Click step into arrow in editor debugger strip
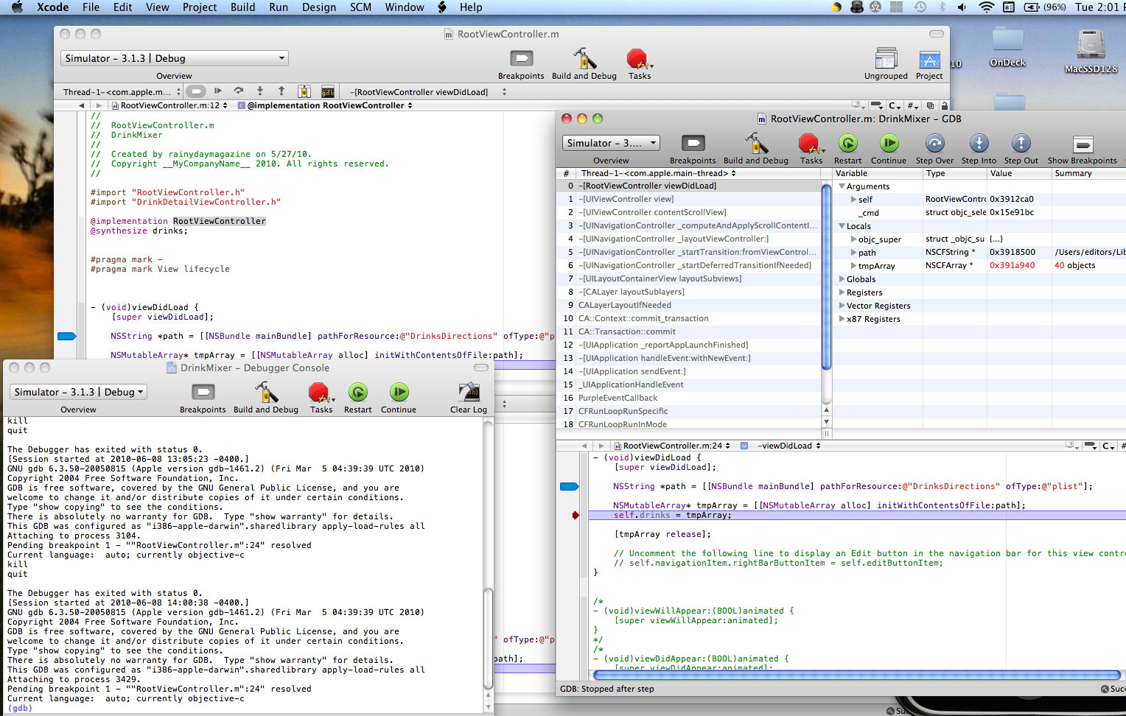This screenshot has height=716, width=1126. [x=260, y=91]
